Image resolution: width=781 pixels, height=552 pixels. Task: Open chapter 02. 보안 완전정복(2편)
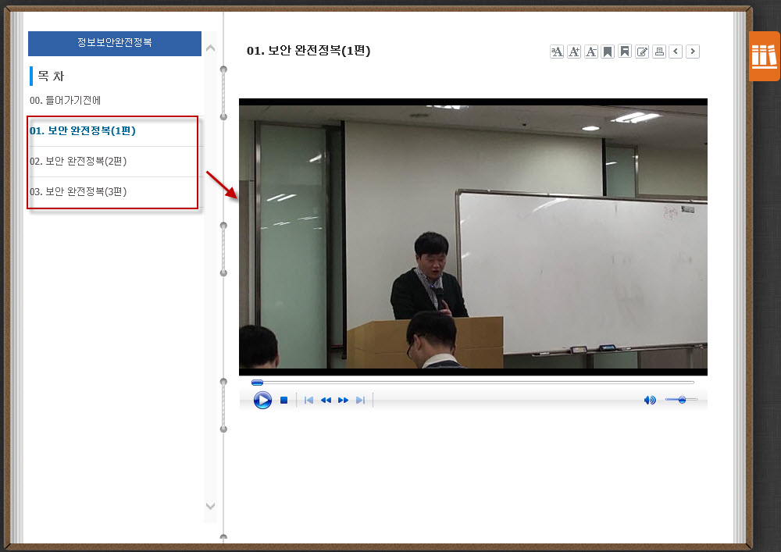tap(78, 162)
